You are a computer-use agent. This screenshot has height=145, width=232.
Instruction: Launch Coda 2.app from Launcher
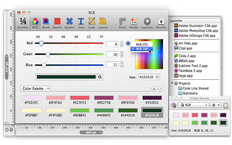point(185,56)
